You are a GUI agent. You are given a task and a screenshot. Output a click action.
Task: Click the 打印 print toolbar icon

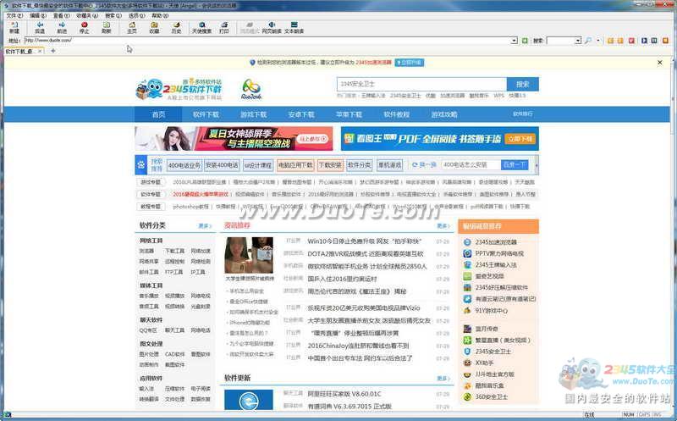(224, 28)
